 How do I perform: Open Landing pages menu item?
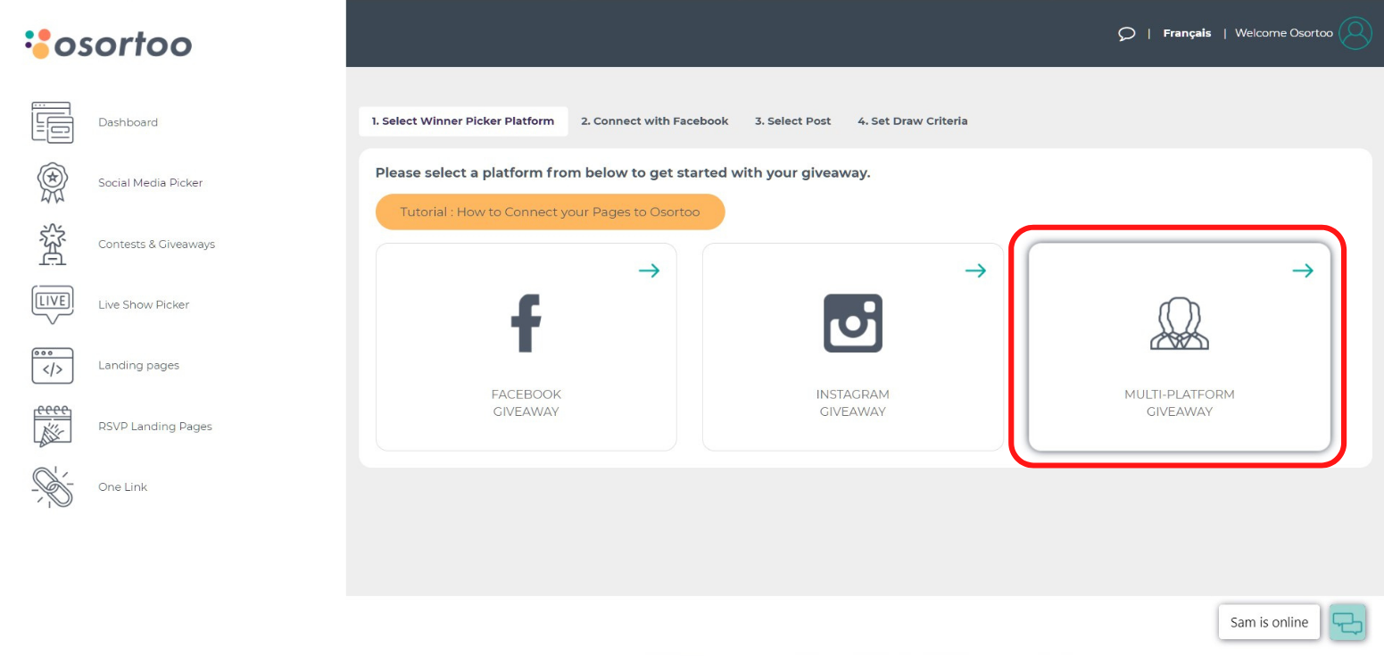click(x=138, y=365)
